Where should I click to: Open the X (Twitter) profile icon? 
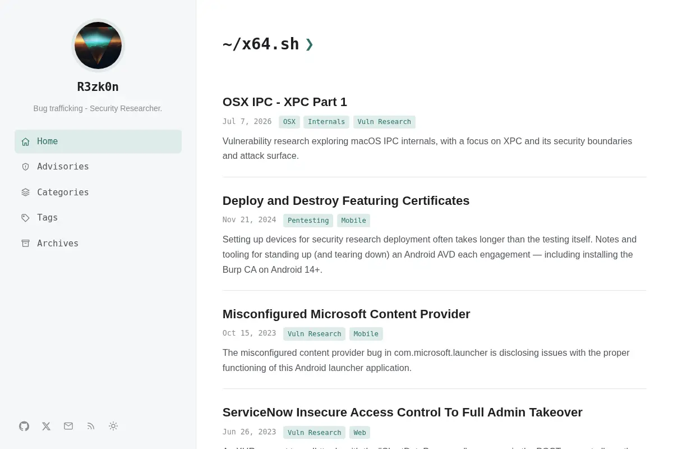[x=47, y=426]
